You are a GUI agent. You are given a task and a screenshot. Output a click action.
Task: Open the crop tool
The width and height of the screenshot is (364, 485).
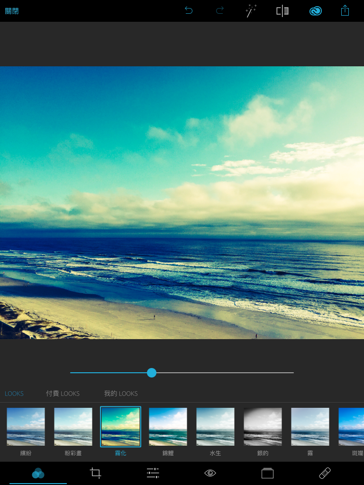click(96, 473)
